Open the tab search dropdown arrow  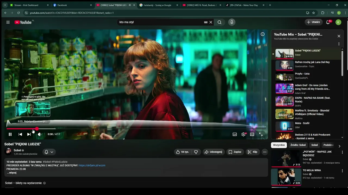[5, 5]
